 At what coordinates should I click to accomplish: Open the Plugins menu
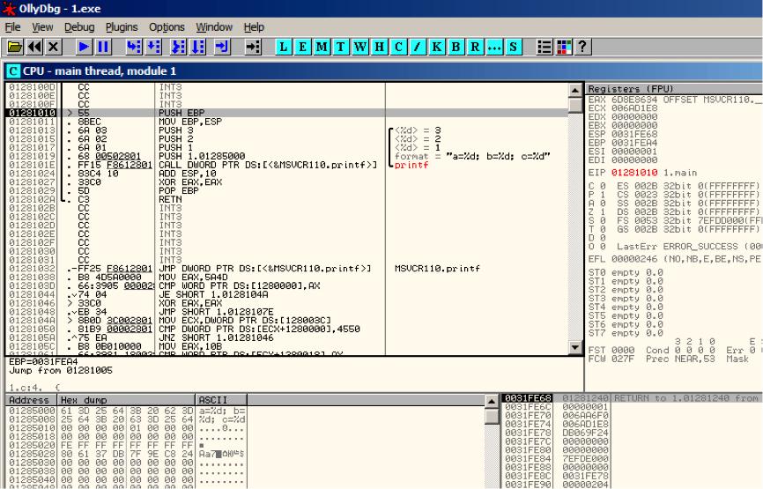click(122, 27)
